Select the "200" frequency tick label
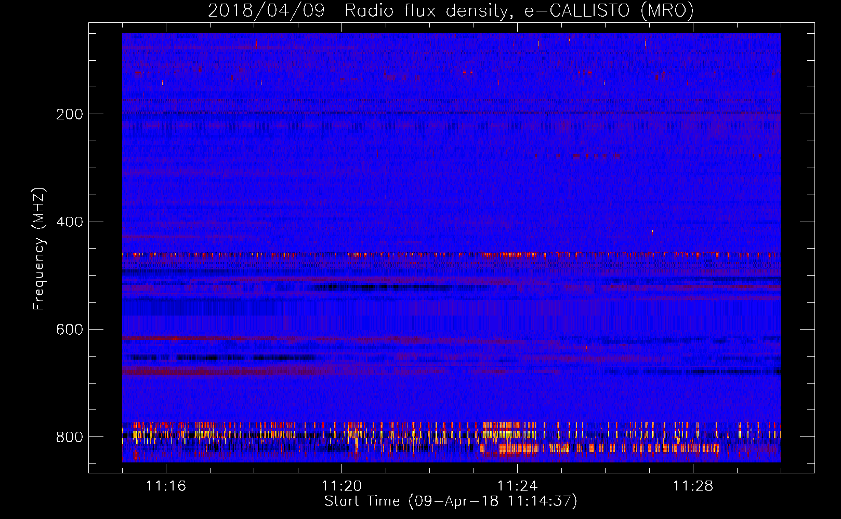The image size is (841, 519). coord(70,114)
